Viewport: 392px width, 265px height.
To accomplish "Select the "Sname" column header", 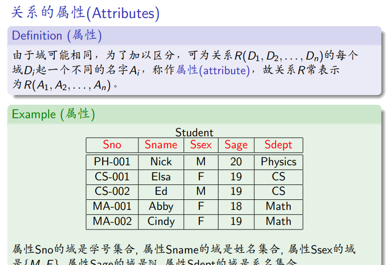I will coord(161,145).
